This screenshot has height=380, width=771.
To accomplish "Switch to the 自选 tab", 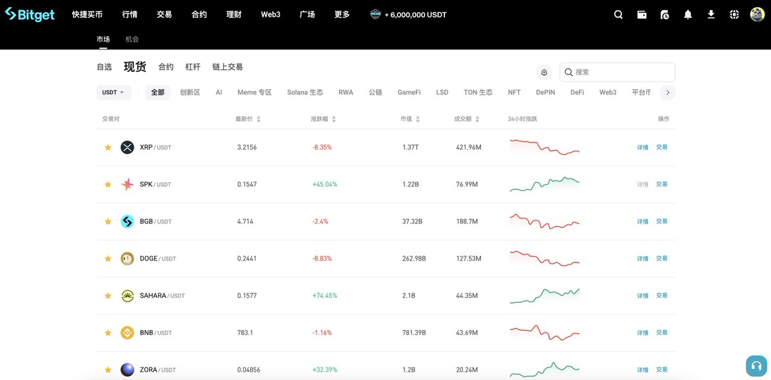I will point(104,67).
